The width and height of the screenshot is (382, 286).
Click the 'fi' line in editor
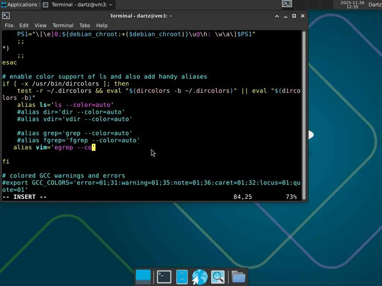pos(6,162)
